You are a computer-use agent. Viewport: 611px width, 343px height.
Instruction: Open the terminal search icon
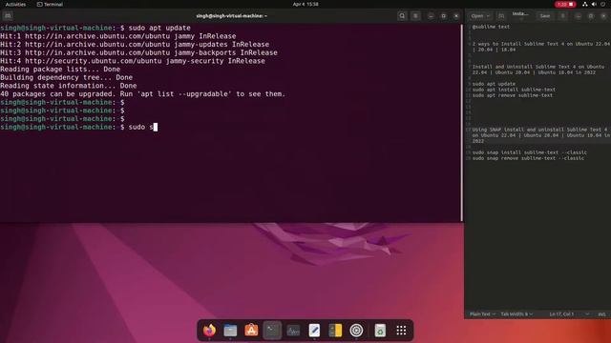(402, 16)
